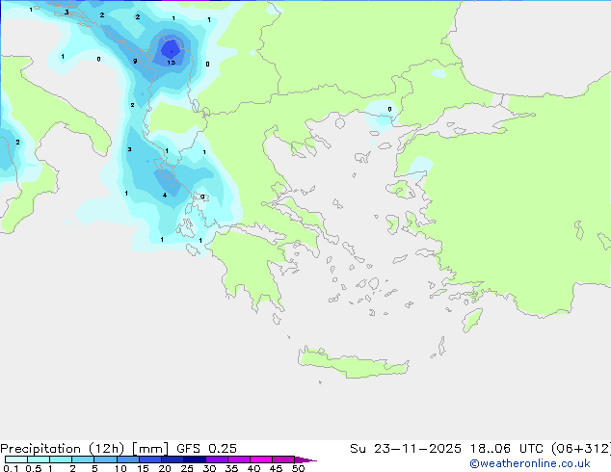Pick the 1–2 mm legend color swatch
This screenshot has width=611, height=472.
point(61,459)
